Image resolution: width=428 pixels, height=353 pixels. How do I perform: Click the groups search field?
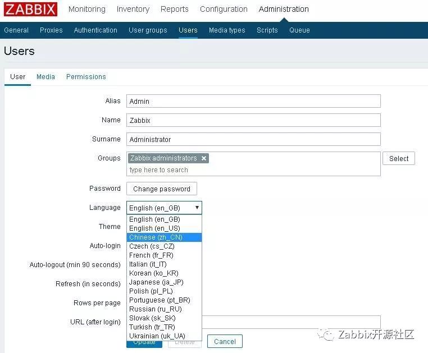253,170
